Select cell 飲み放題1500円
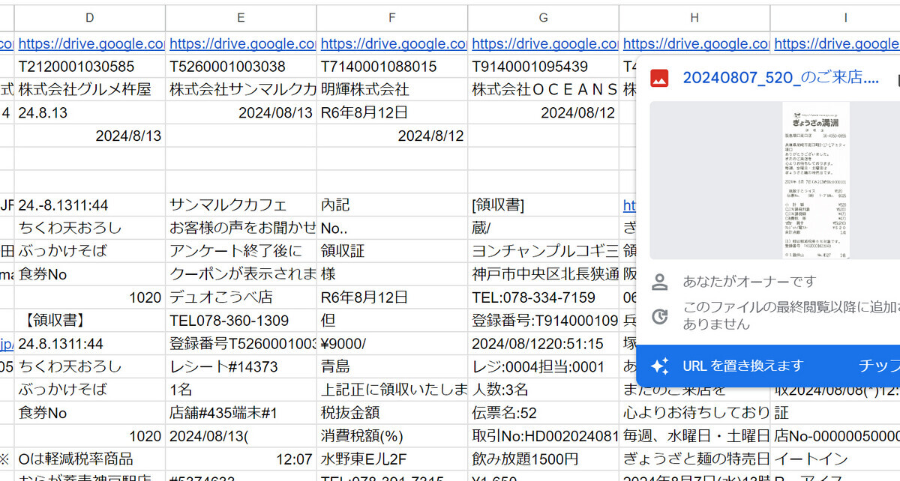 (543, 459)
